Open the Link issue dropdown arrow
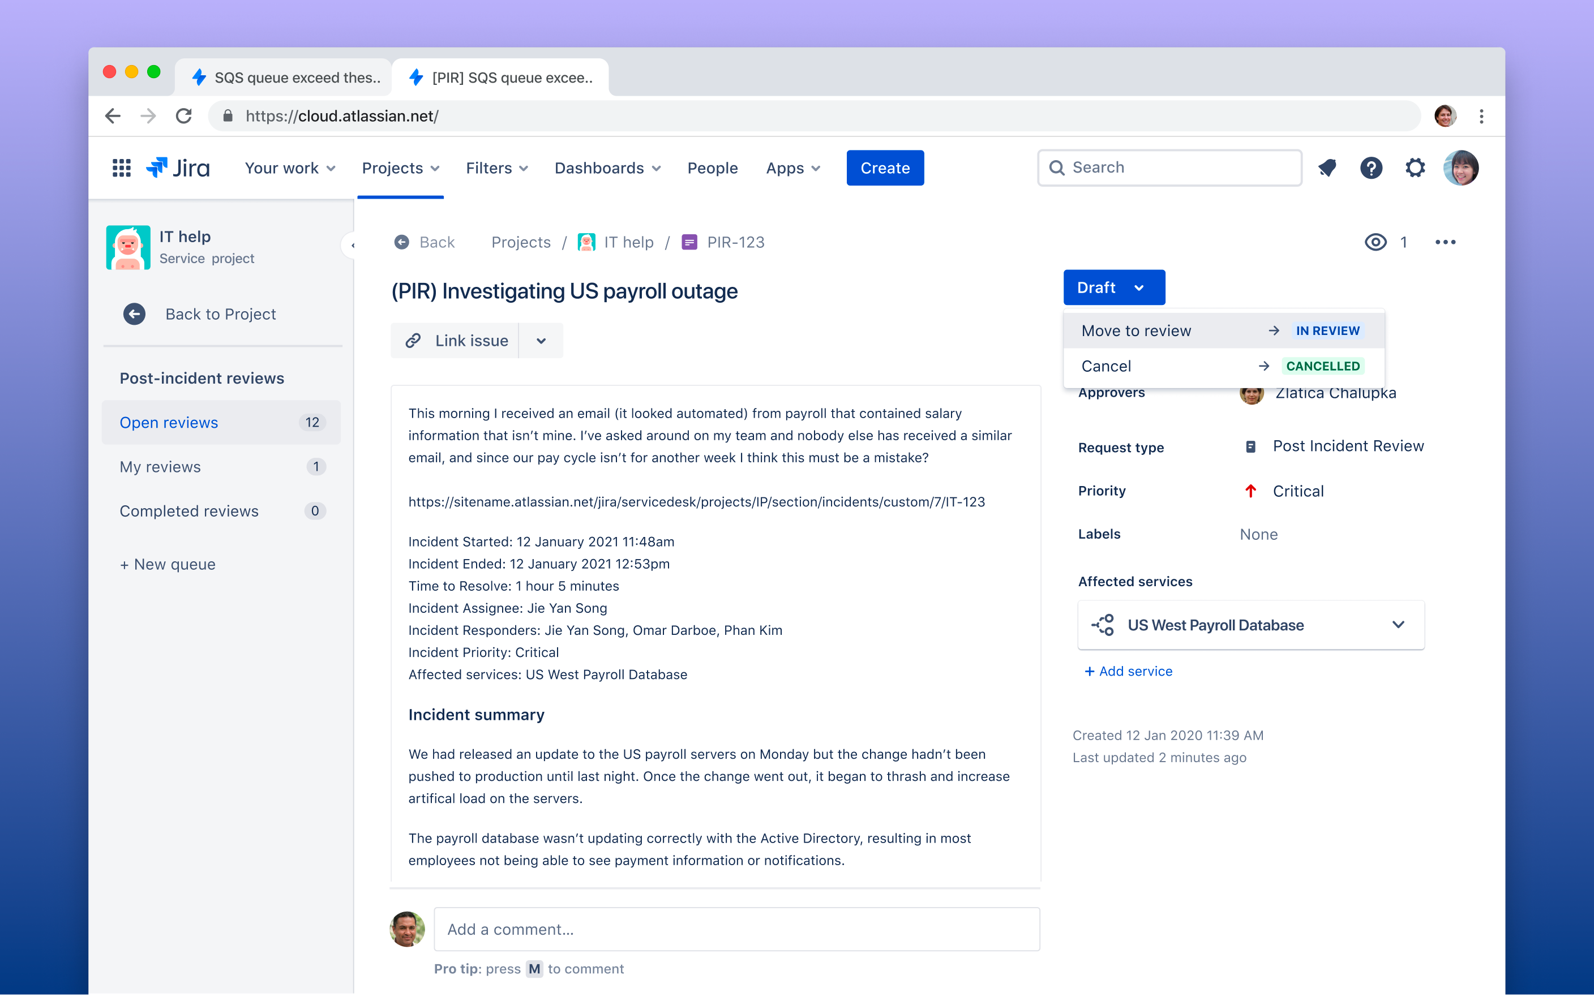1594x997 pixels. pyautogui.click(x=541, y=340)
